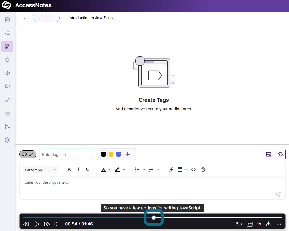The image size is (289, 231).
Task: Rewind the audio playback
Action: point(26,224)
